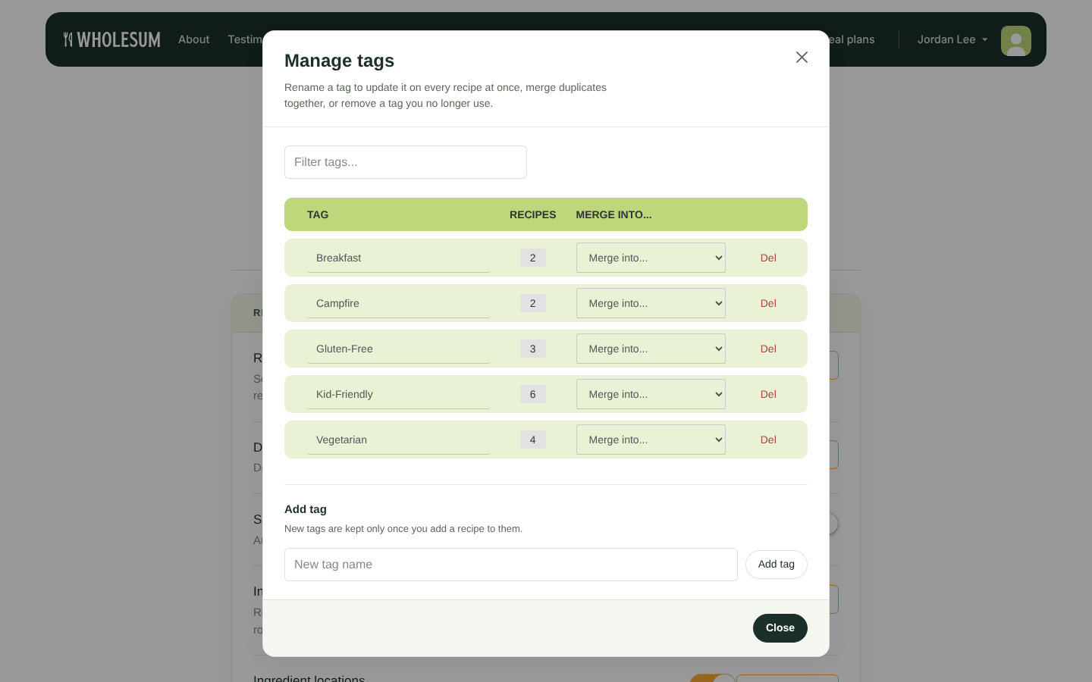Edit the Gluten-Free tag name field
Viewport: 1092px width, 682px height.
pos(398,349)
